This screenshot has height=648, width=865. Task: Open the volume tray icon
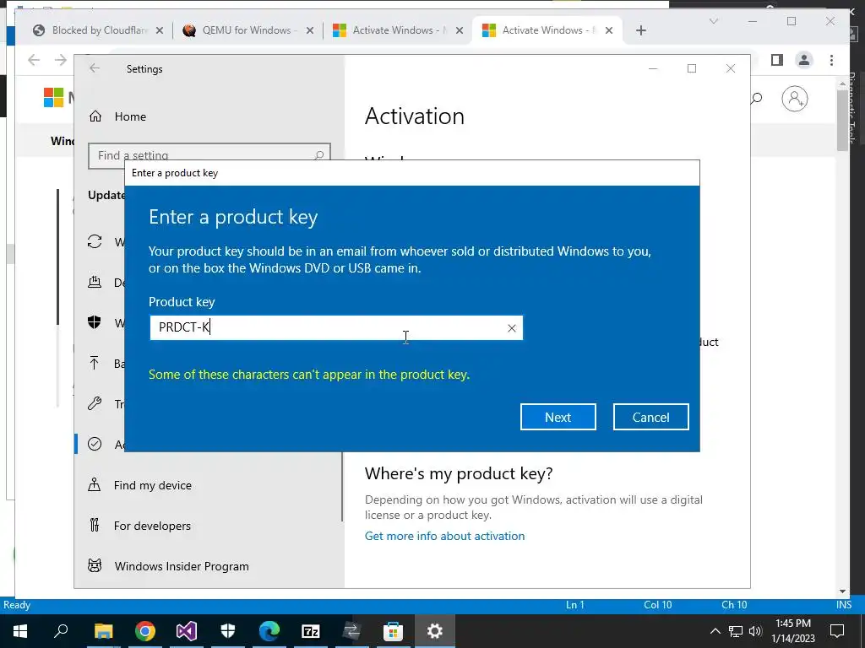pos(755,631)
